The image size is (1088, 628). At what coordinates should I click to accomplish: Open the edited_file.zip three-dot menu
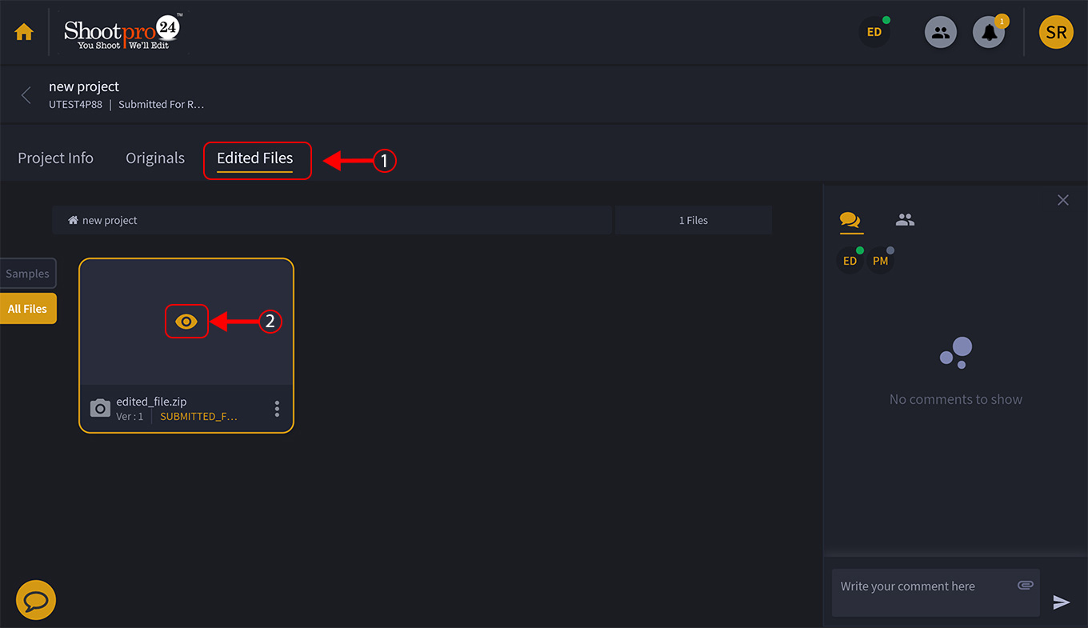click(277, 409)
